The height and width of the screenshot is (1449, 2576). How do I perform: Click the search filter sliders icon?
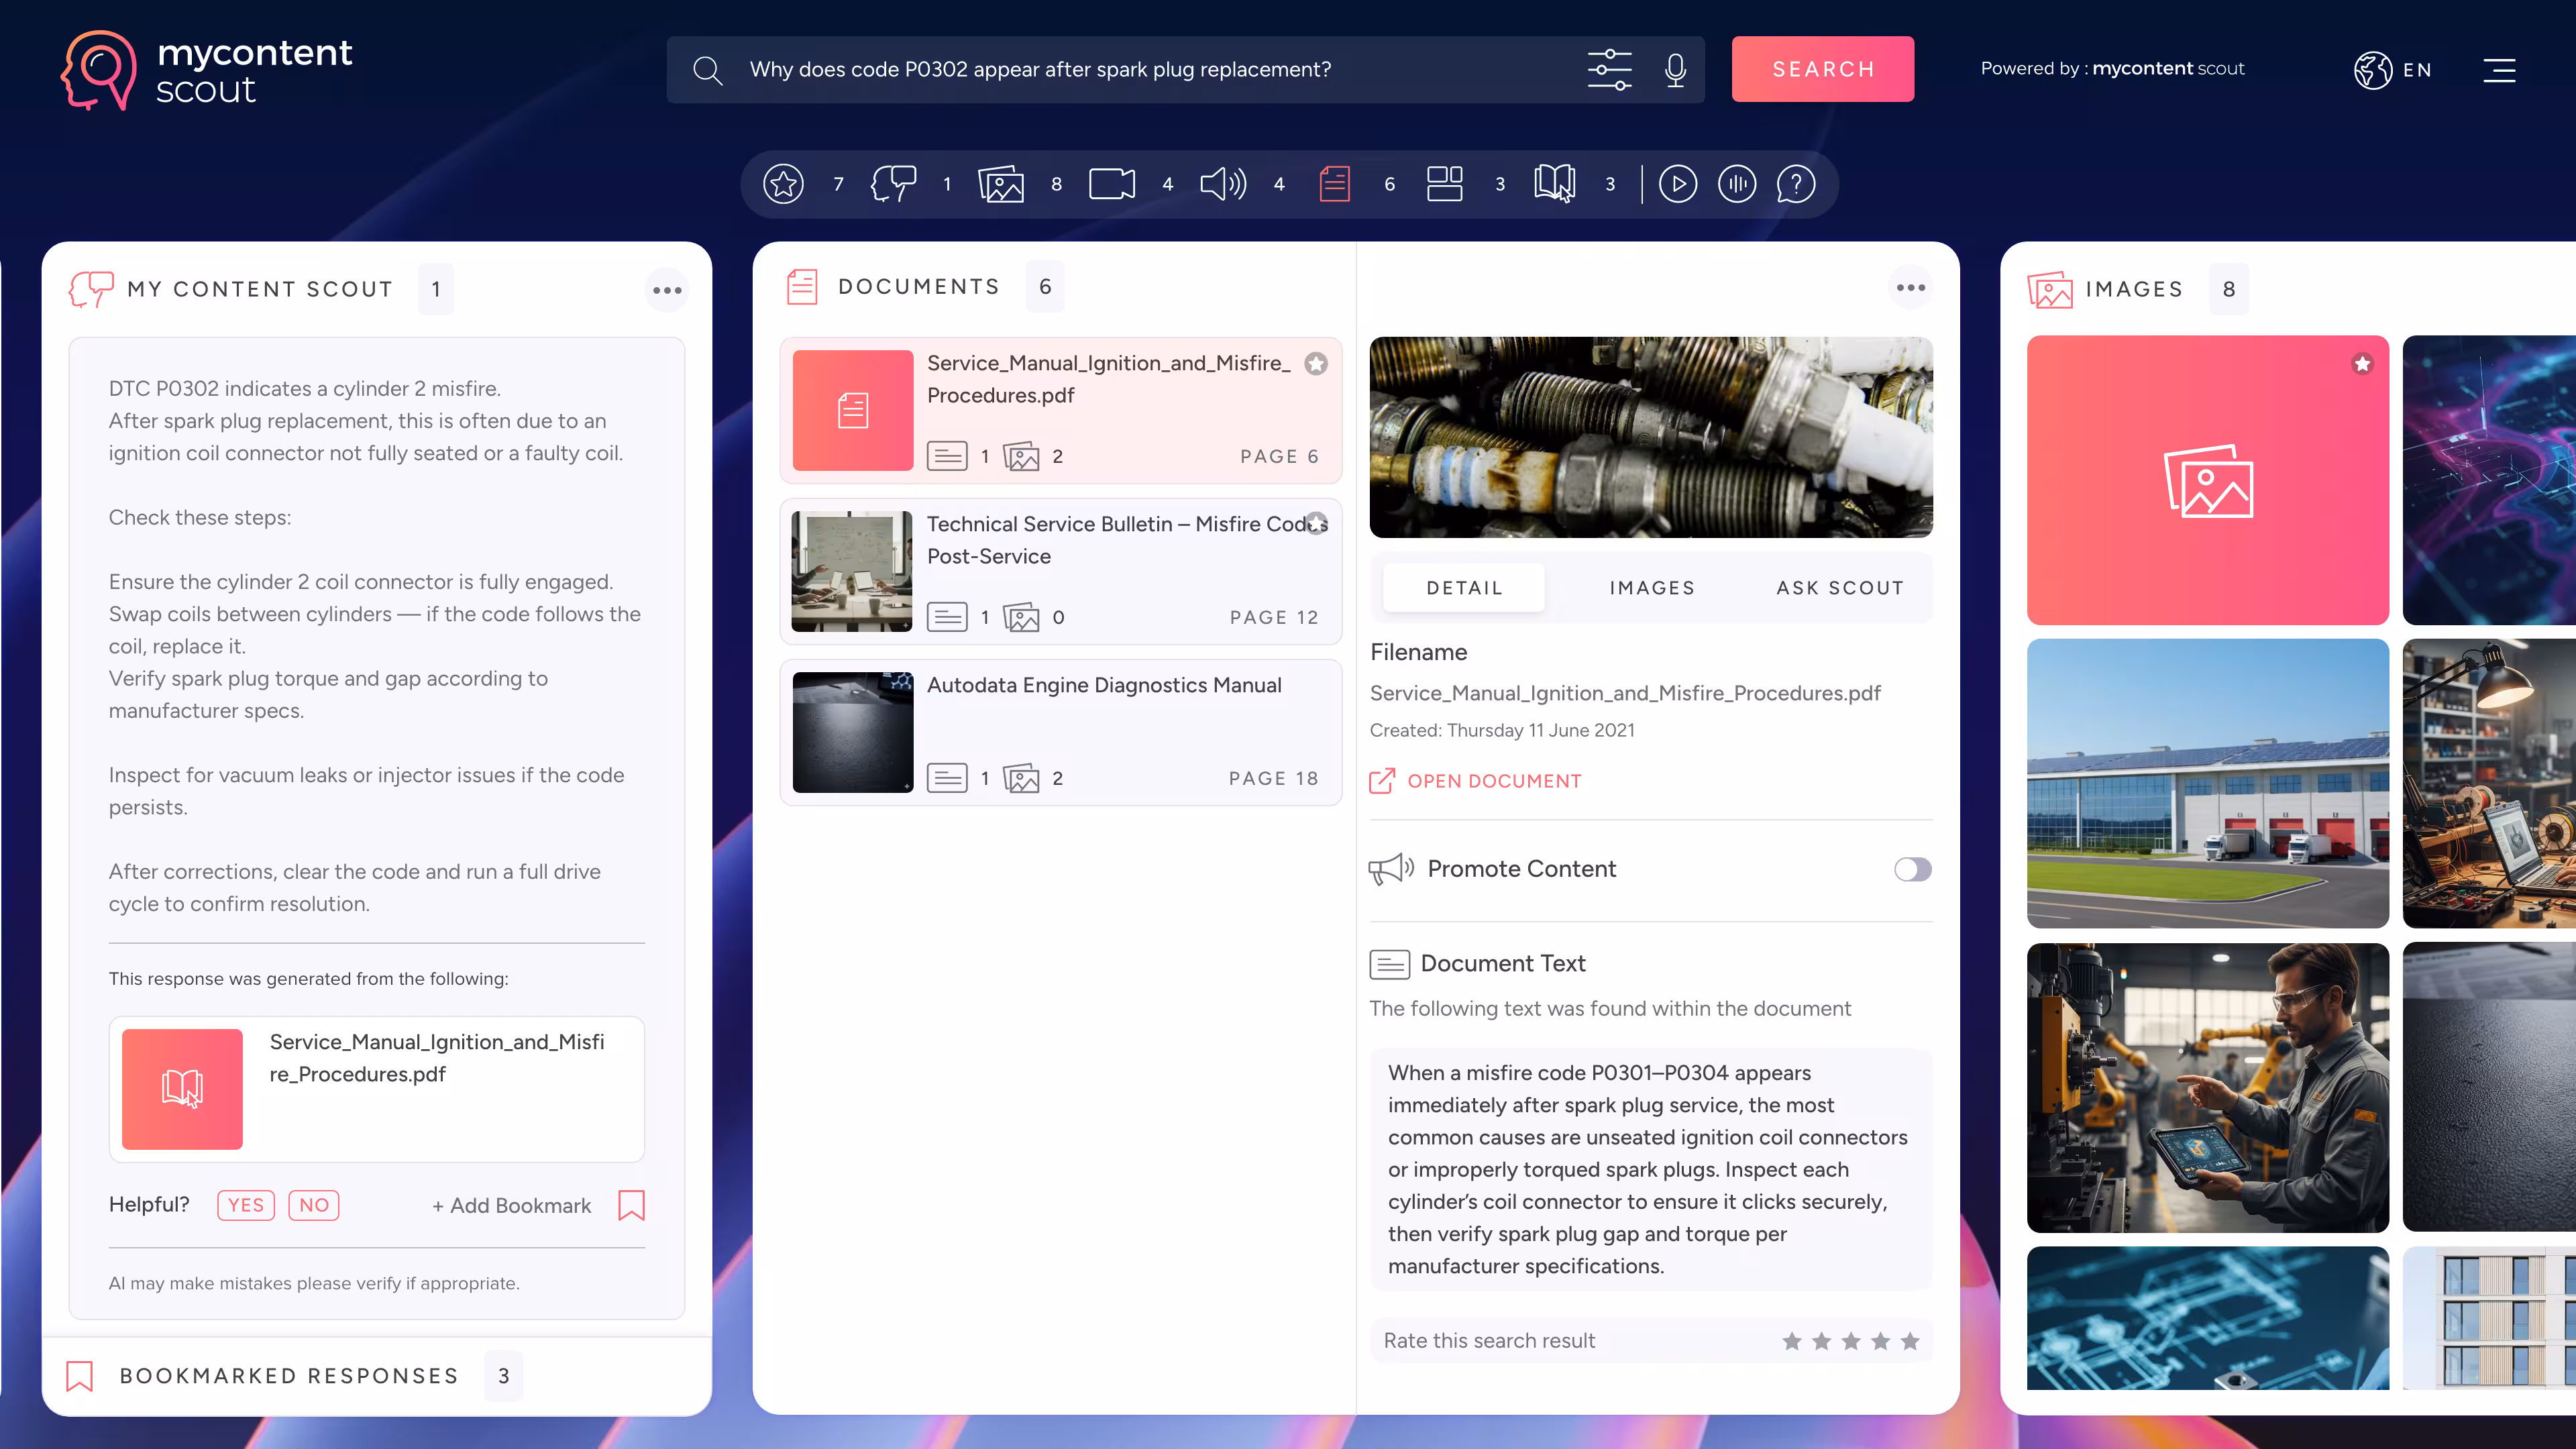pos(1609,69)
